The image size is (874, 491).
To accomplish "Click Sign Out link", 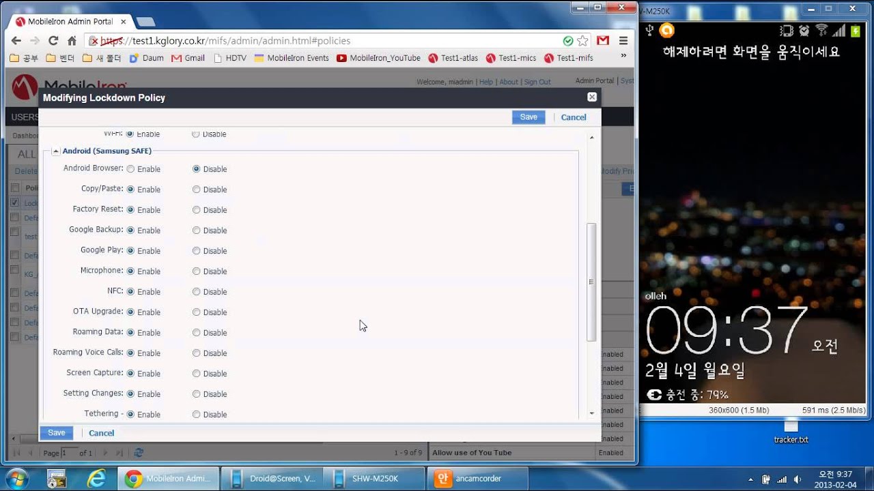I will (x=537, y=82).
